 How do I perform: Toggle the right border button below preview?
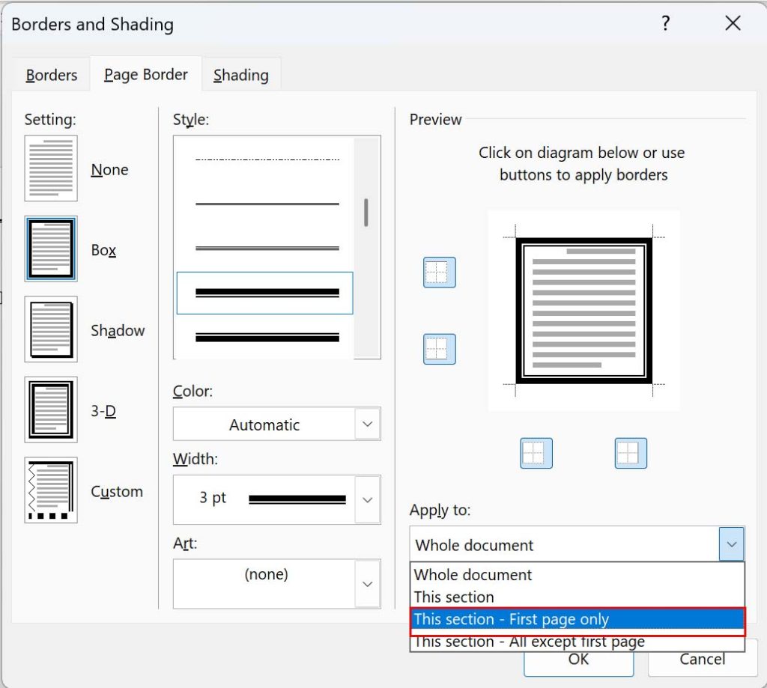tap(631, 453)
